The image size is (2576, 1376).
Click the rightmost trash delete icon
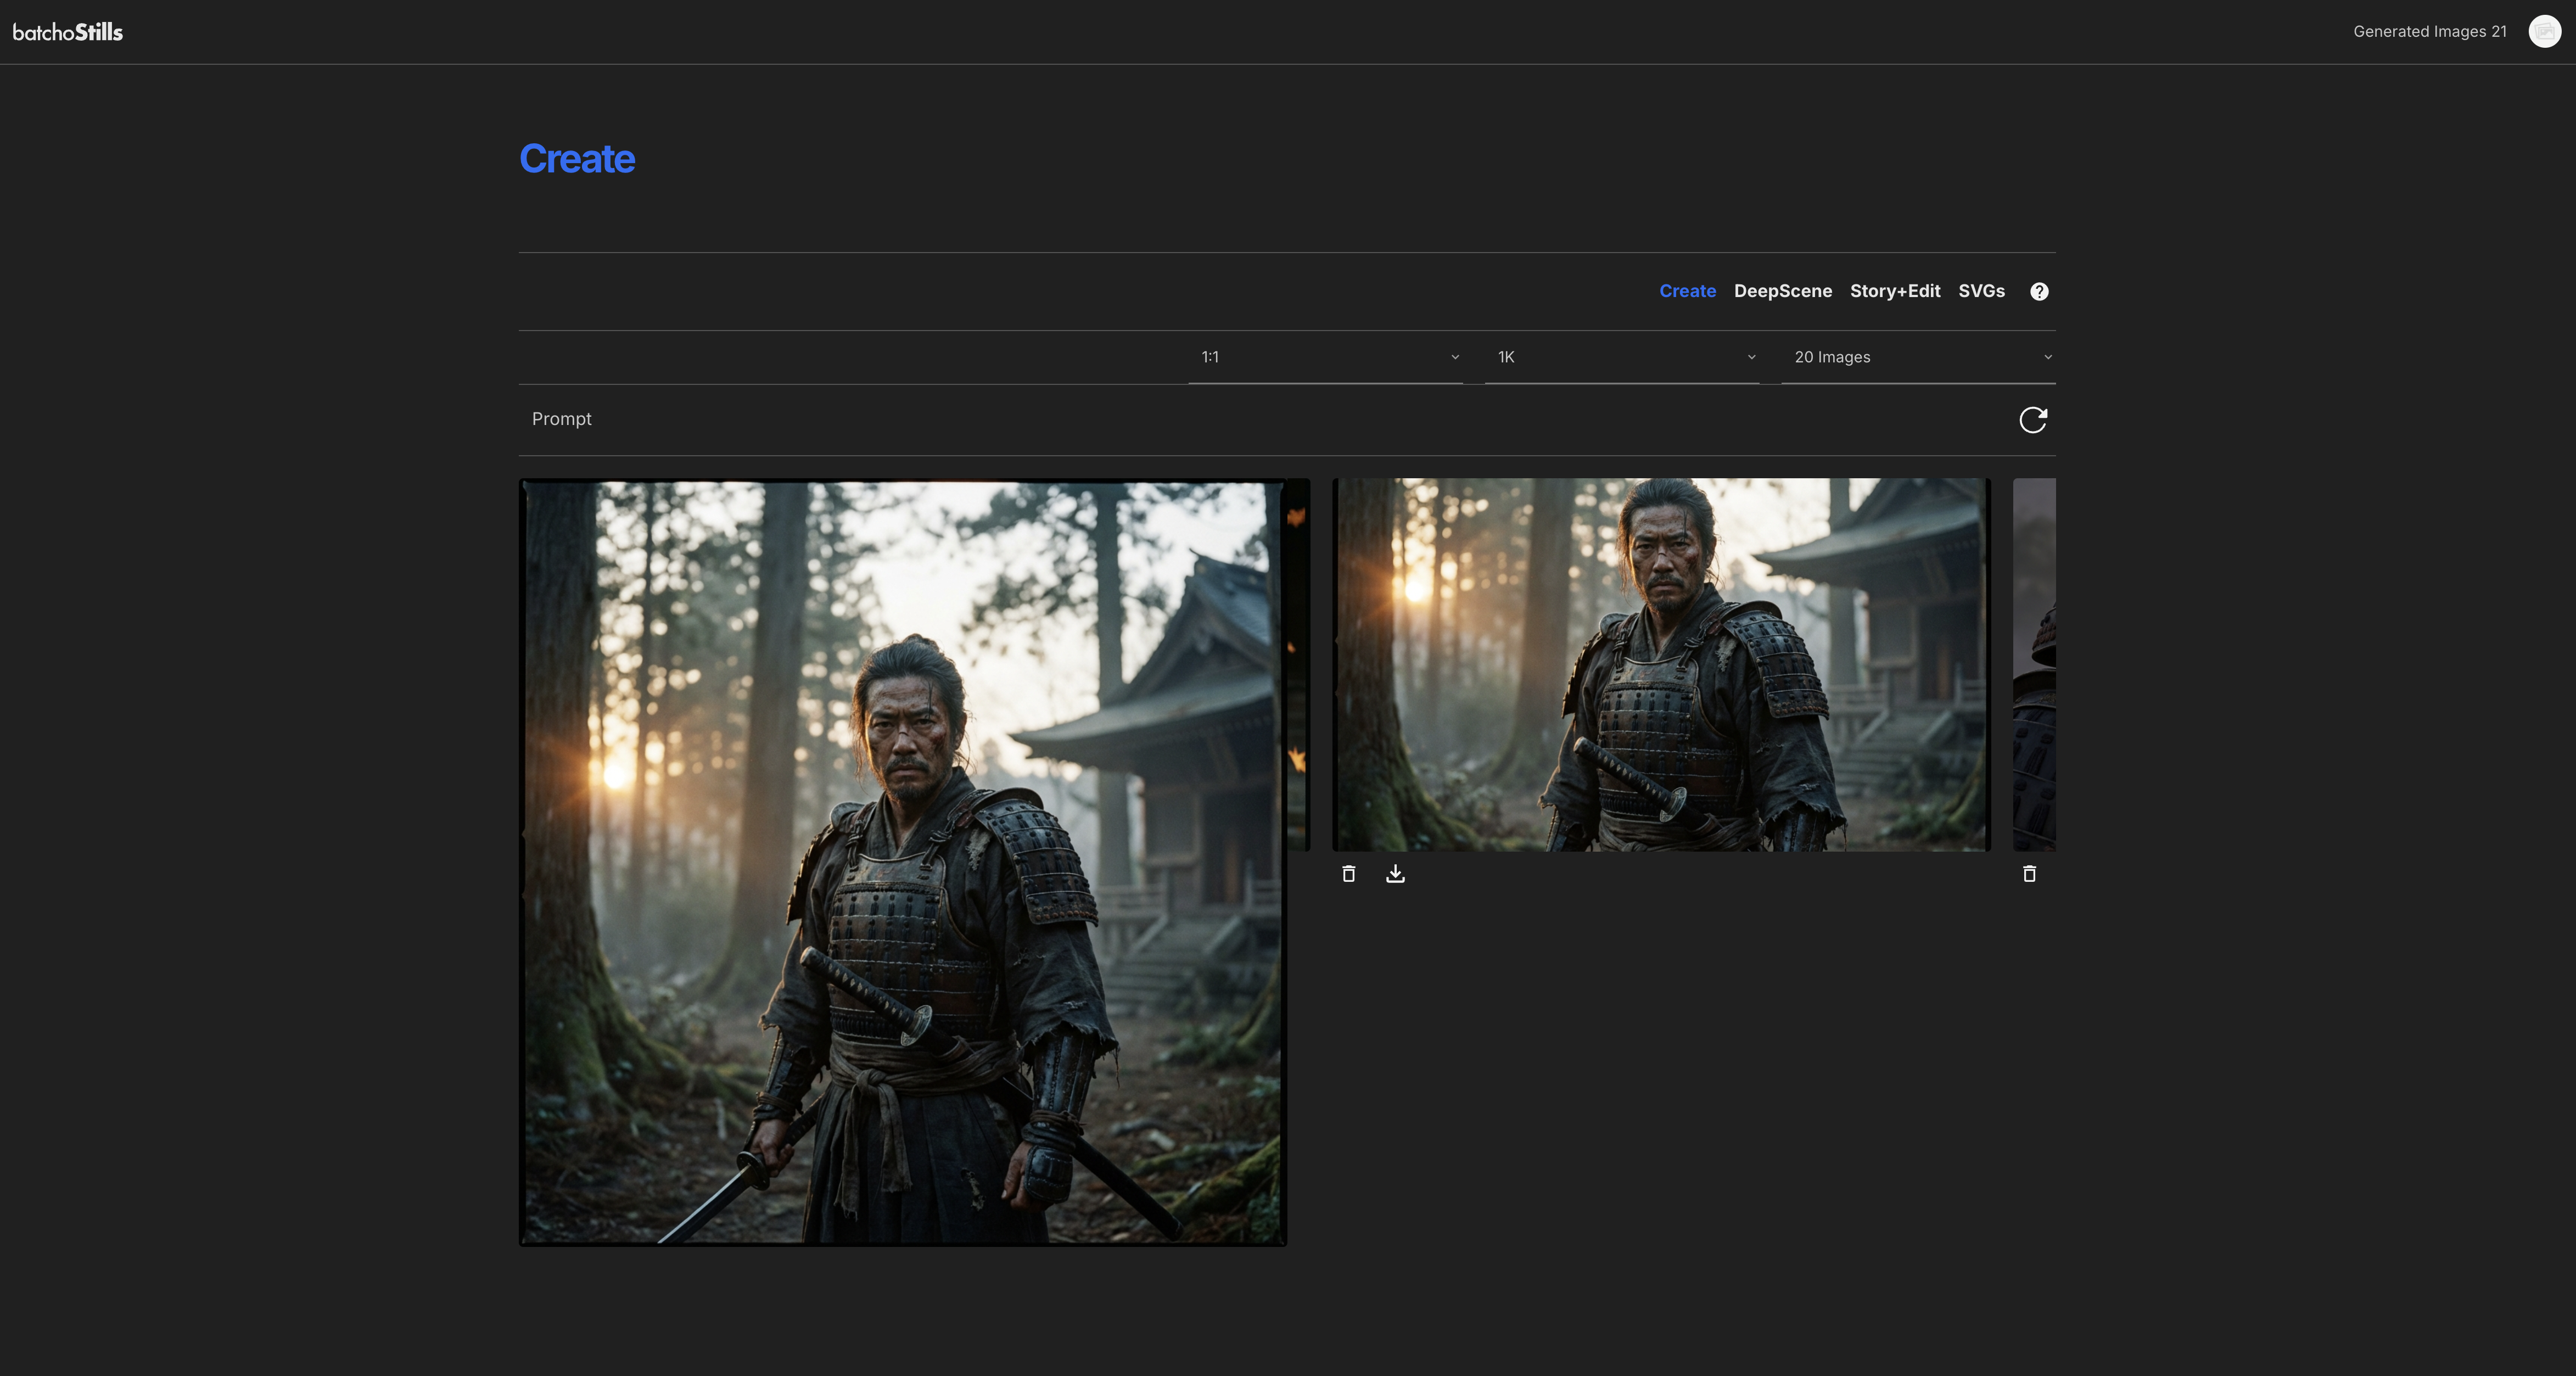click(2031, 873)
